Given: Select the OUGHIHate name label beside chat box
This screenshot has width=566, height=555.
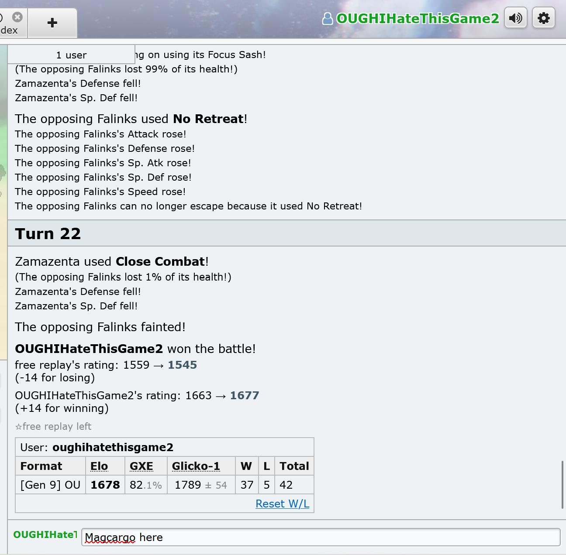Looking at the screenshot, I should tap(45, 535).
